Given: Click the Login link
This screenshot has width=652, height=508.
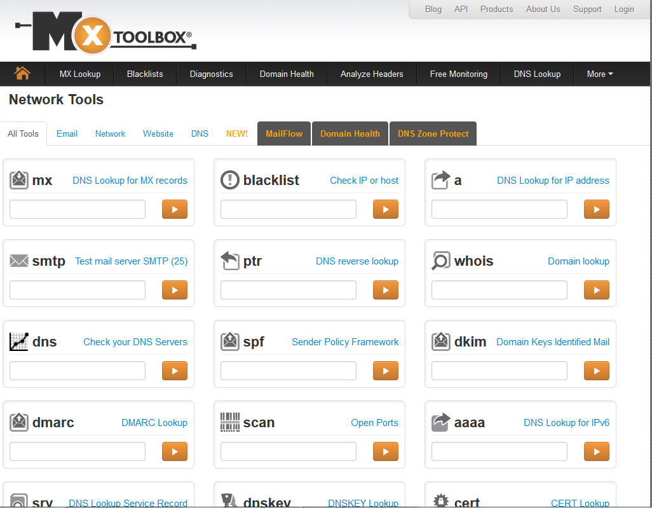Looking at the screenshot, I should point(624,9).
